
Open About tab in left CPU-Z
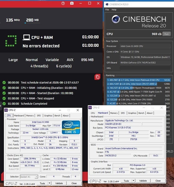(66, 116)
